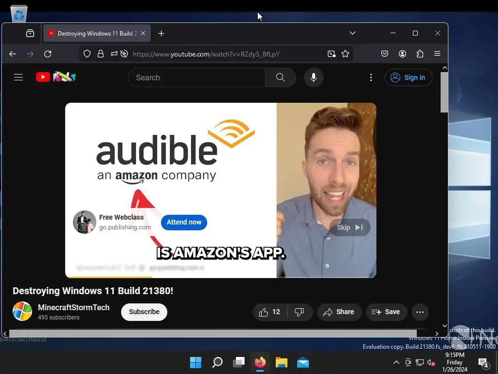The width and height of the screenshot is (498, 374).
Task: Open tracking protection shield icon
Action: pyautogui.click(x=87, y=54)
